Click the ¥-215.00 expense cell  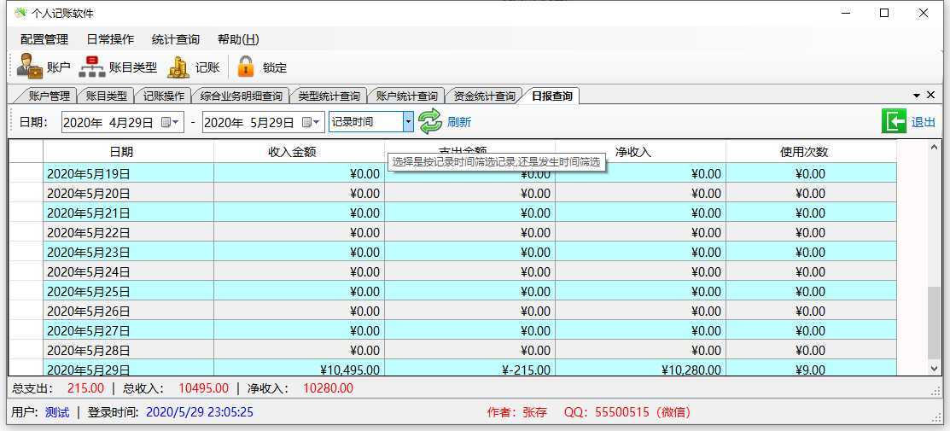click(469, 368)
